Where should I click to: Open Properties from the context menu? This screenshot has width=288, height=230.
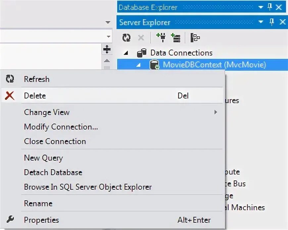point(113,220)
